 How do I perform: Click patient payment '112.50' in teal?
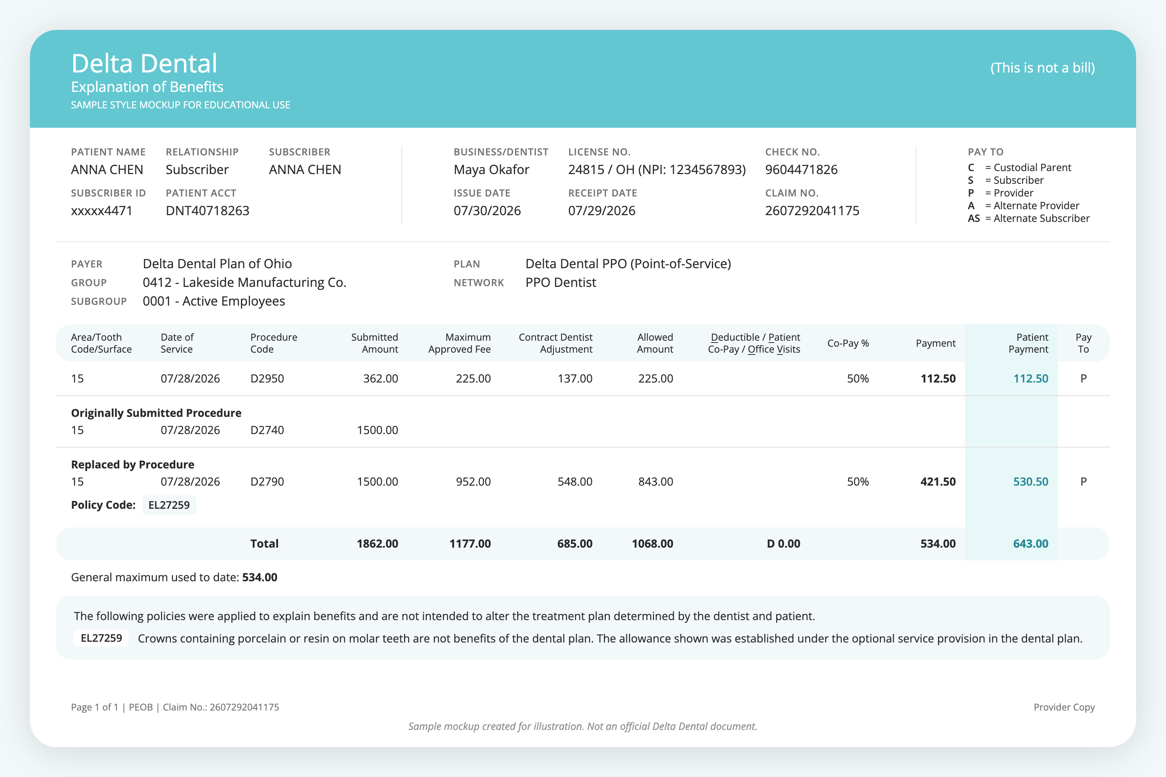tap(1031, 378)
